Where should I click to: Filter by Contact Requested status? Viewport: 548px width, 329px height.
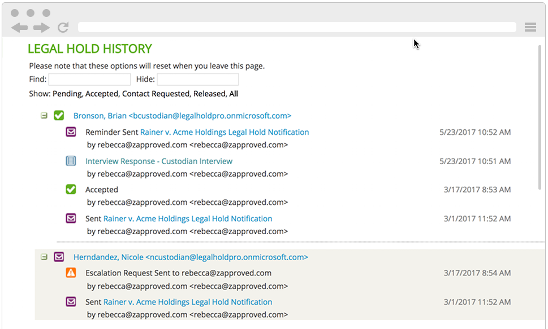(148, 94)
